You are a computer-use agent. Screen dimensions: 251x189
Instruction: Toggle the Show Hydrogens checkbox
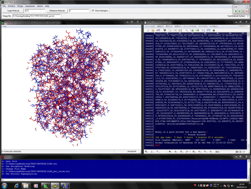pos(93,10)
